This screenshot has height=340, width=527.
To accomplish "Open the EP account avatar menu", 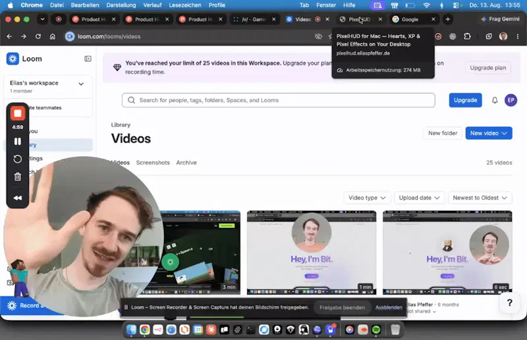I will 511,100.
